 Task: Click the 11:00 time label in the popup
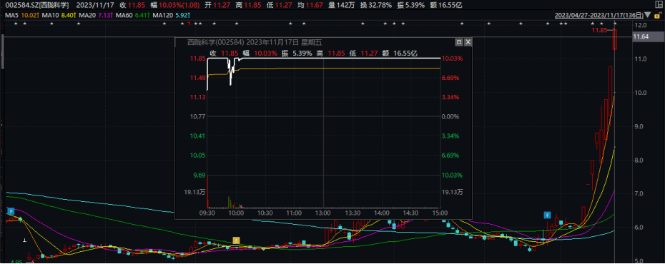295,213
